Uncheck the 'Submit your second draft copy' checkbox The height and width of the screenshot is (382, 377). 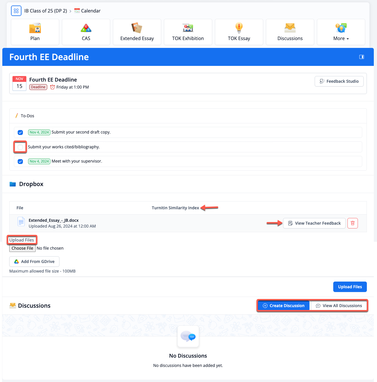(20, 132)
